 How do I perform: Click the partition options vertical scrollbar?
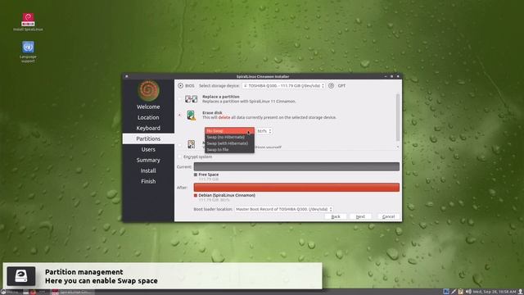pyautogui.click(x=398, y=117)
